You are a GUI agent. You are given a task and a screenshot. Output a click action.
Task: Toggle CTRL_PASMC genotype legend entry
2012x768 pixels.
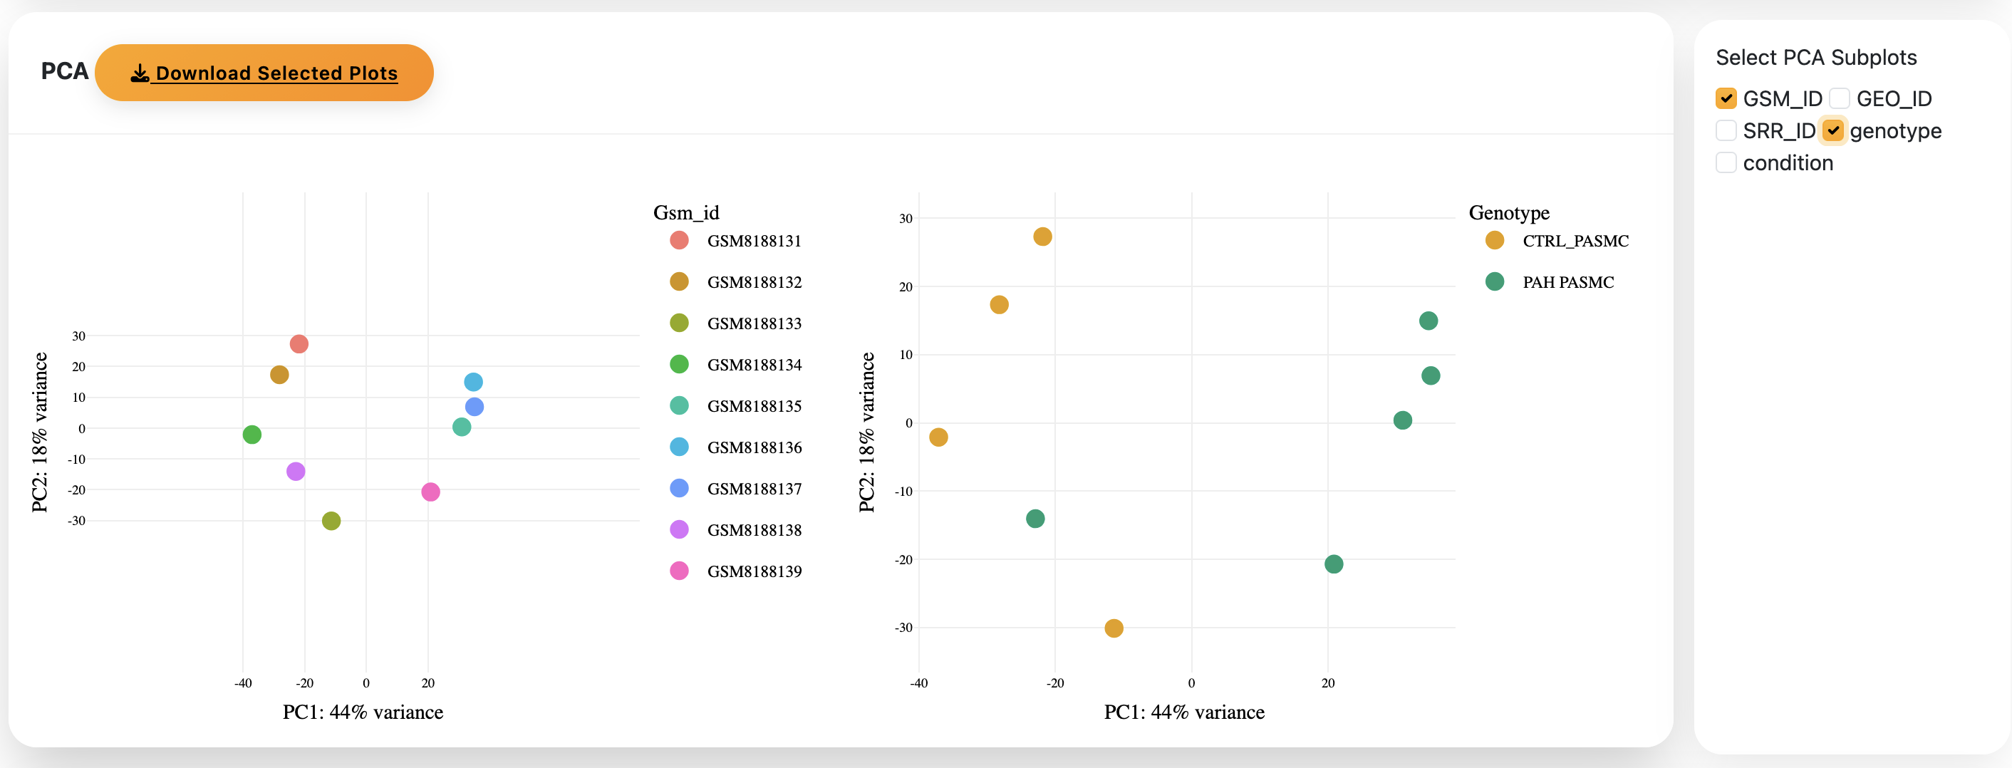(x=1574, y=241)
